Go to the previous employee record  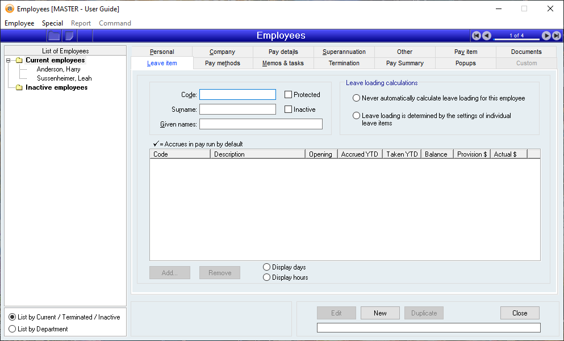click(x=487, y=36)
